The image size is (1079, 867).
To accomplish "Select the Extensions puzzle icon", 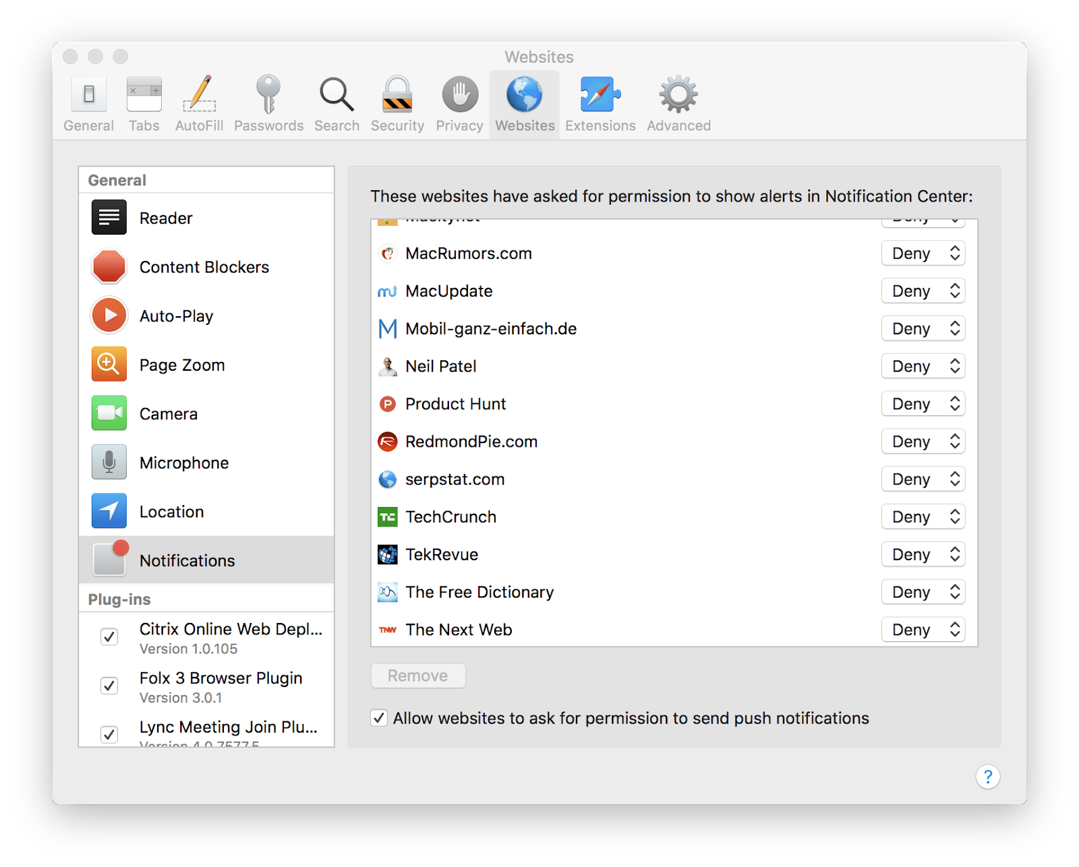I will pos(600,101).
